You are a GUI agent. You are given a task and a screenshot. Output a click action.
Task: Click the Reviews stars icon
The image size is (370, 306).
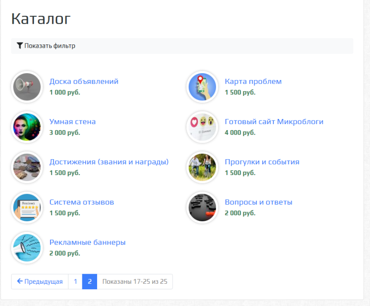click(27, 207)
